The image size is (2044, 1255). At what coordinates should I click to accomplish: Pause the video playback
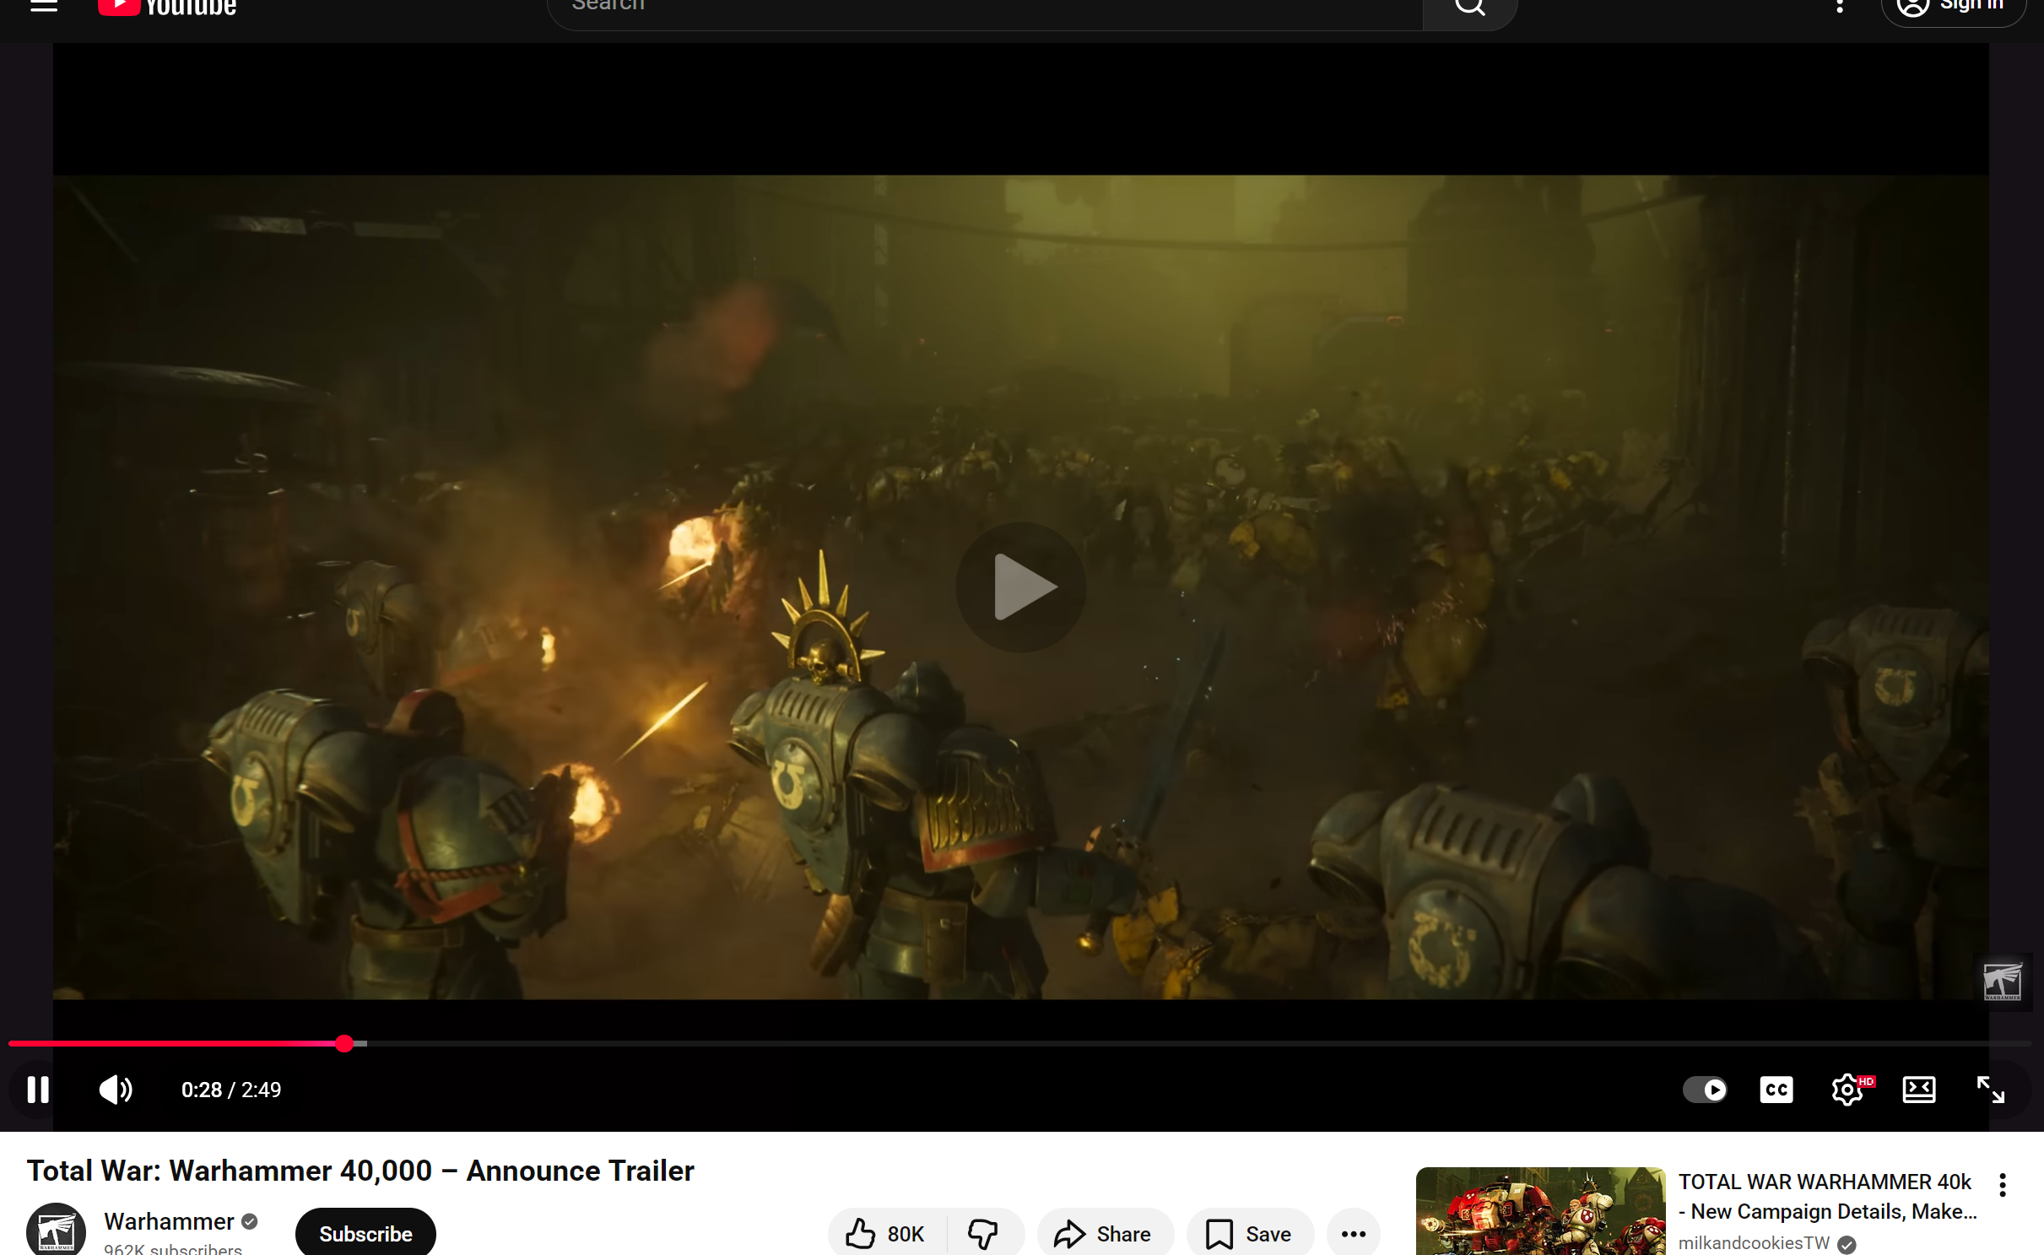(38, 1090)
